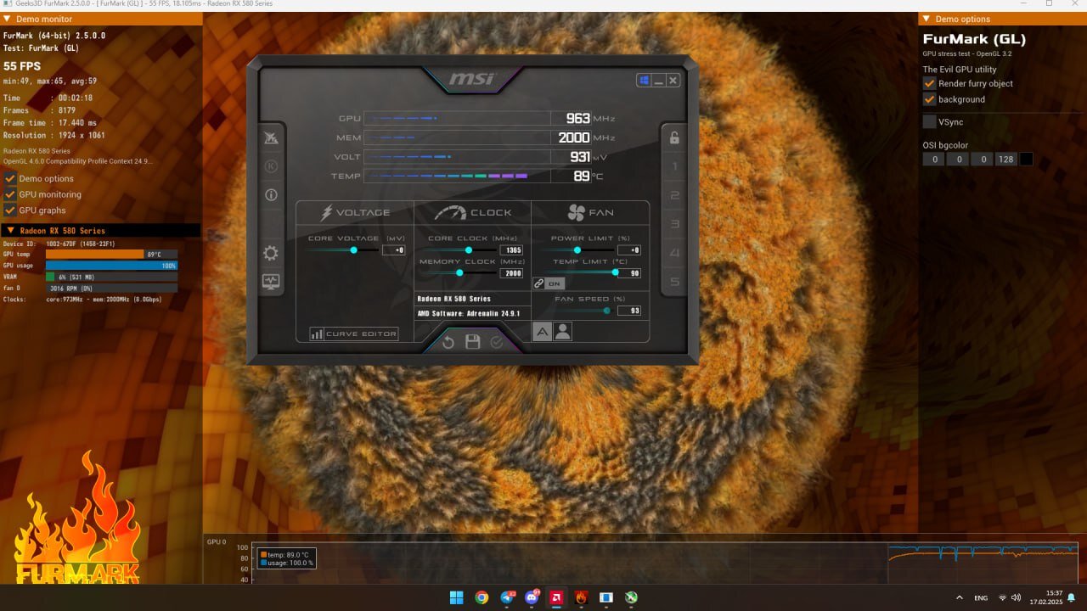The height and width of the screenshot is (611, 1087).
Task: Open Discord from the taskbar
Action: 532,597
